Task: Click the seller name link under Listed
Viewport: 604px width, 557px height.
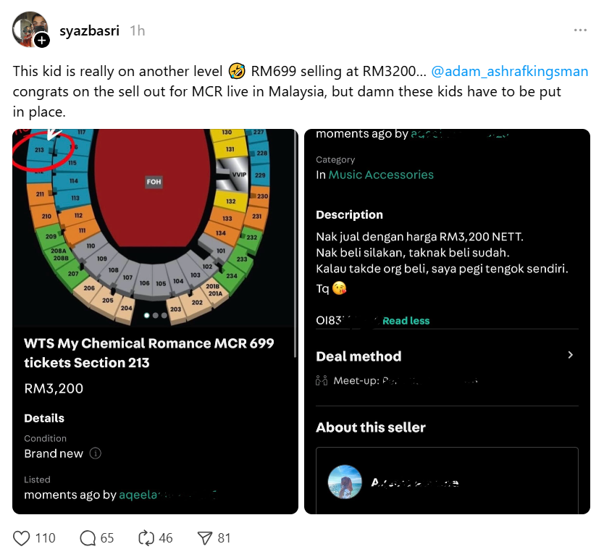Action: point(167,495)
